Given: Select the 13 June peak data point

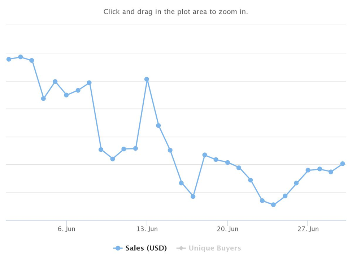Looking at the screenshot, I should 147,79.
